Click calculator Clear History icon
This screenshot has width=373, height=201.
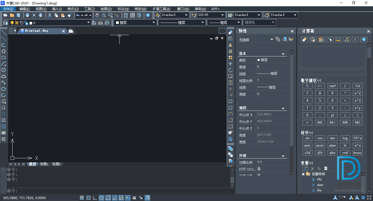coord(313,40)
